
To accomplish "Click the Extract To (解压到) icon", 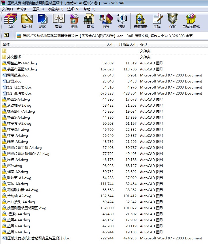I will coord(27,21).
